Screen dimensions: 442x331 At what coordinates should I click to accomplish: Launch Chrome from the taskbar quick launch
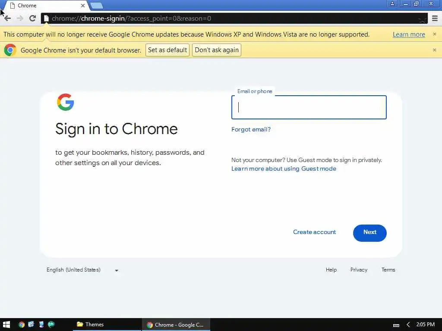point(22,325)
